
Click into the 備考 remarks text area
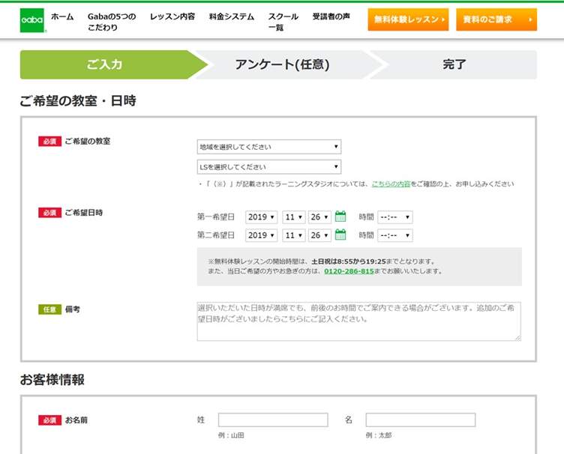pos(358,321)
